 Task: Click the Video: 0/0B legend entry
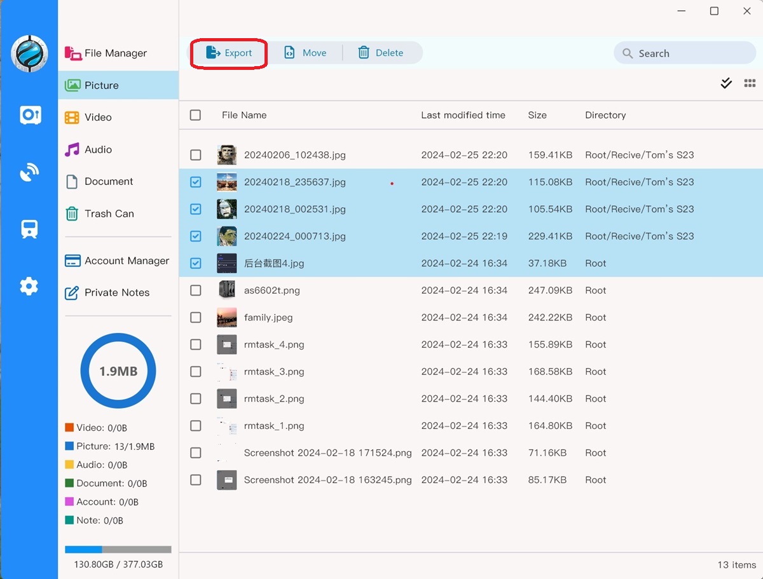point(96,428)
